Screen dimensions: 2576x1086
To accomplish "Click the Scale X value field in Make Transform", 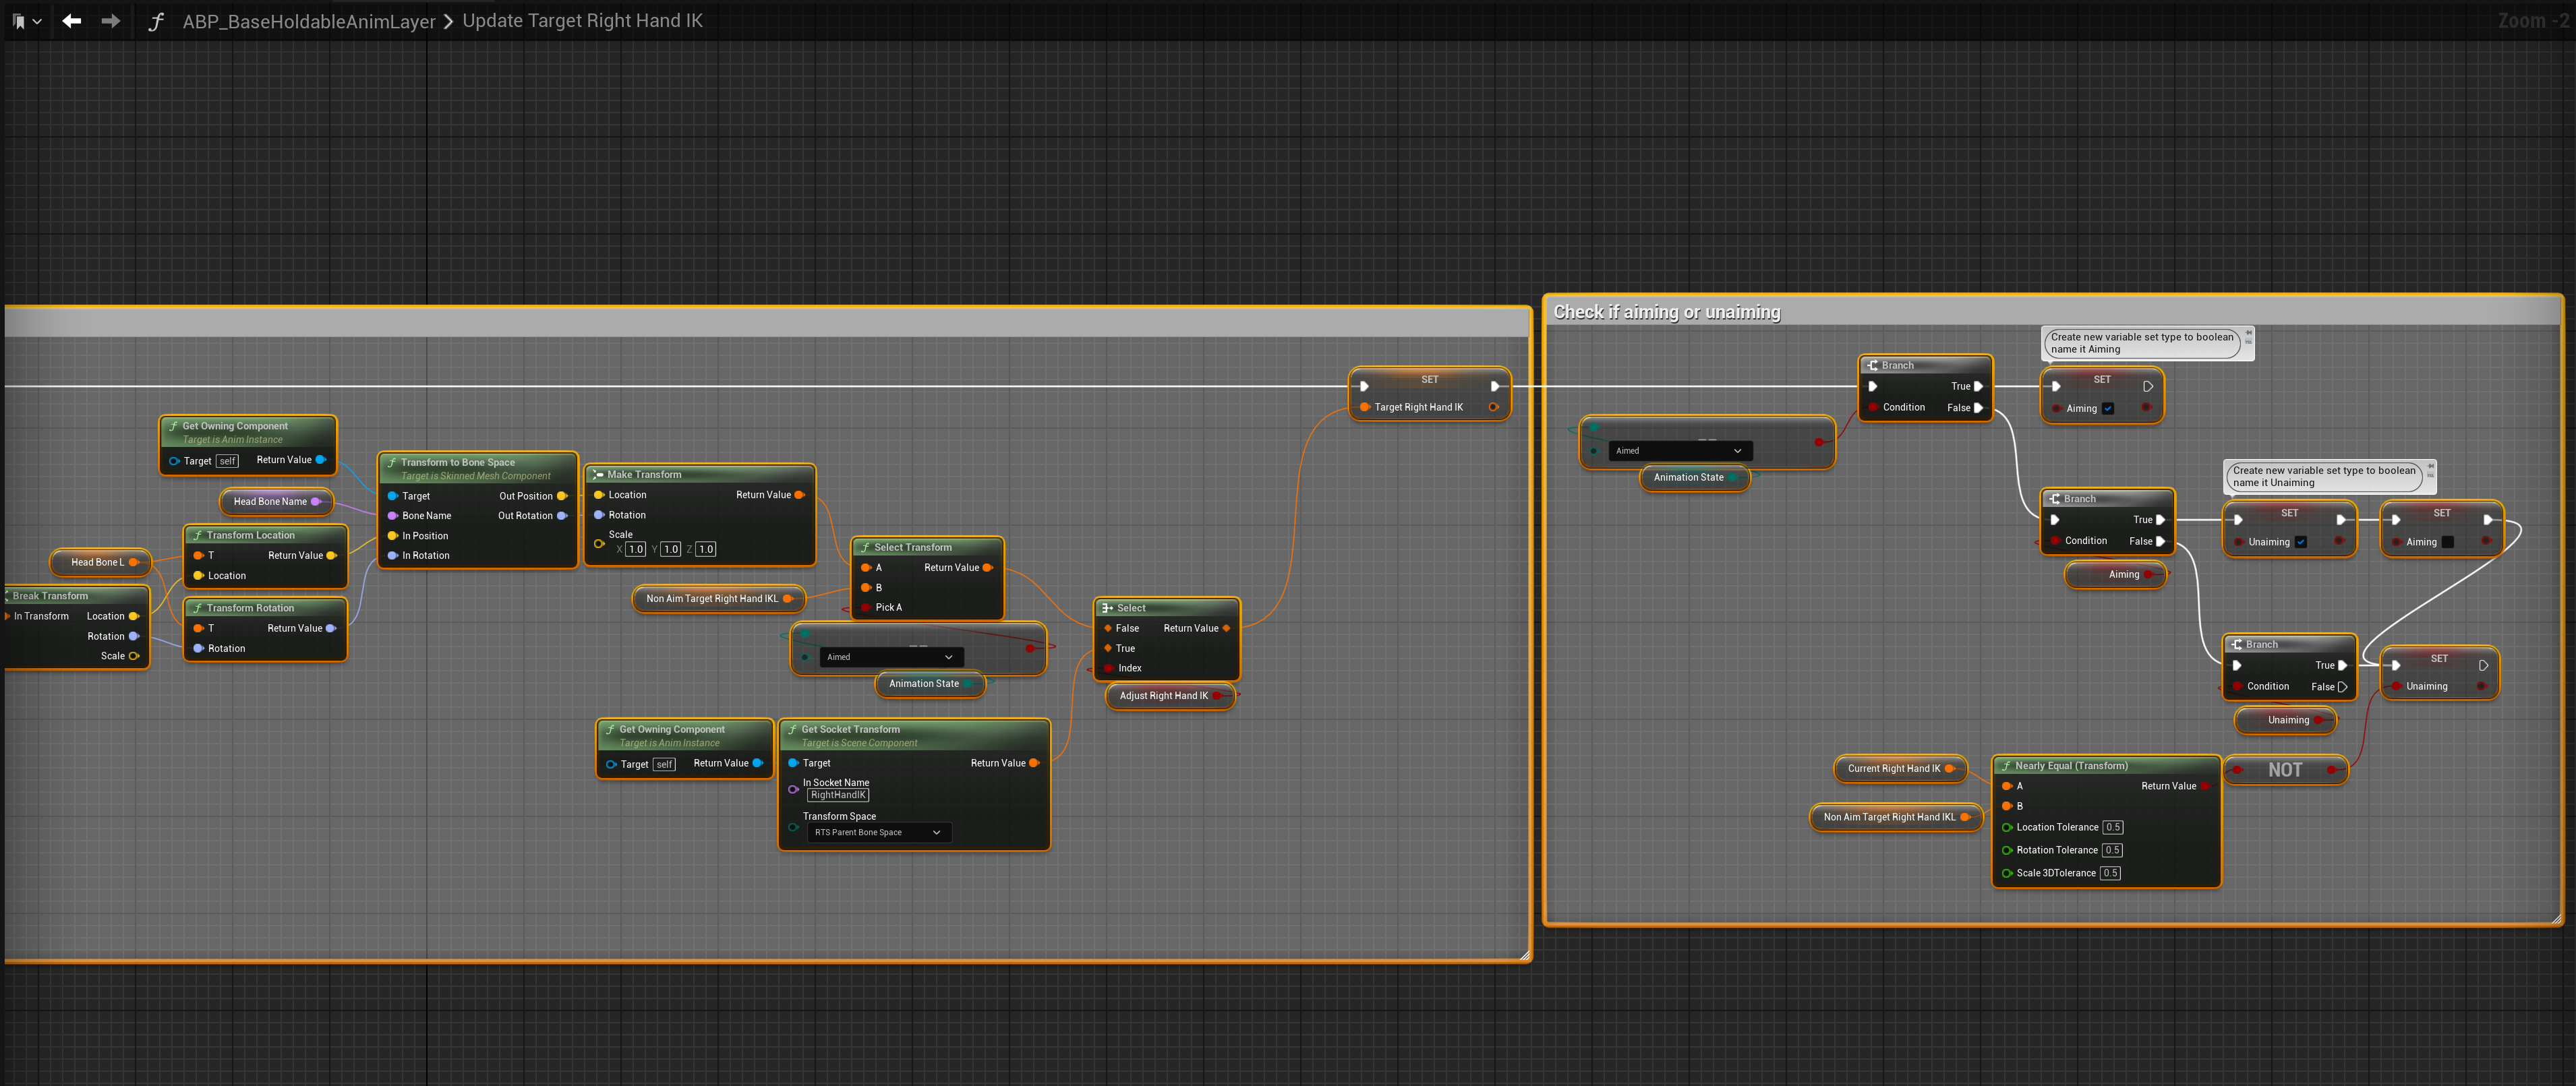I will click(636, 549).
